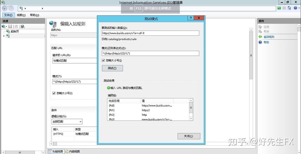Screen dimensions: 301x154
Task: Click the edit inbound rule page header icon
Action: pyautogui.click(x=53, y=24)
